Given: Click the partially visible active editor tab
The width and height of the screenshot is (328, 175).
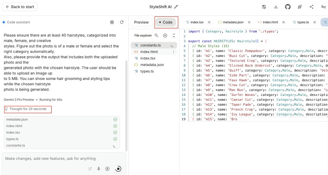Looking at the screenshot, I should [324, 22].
